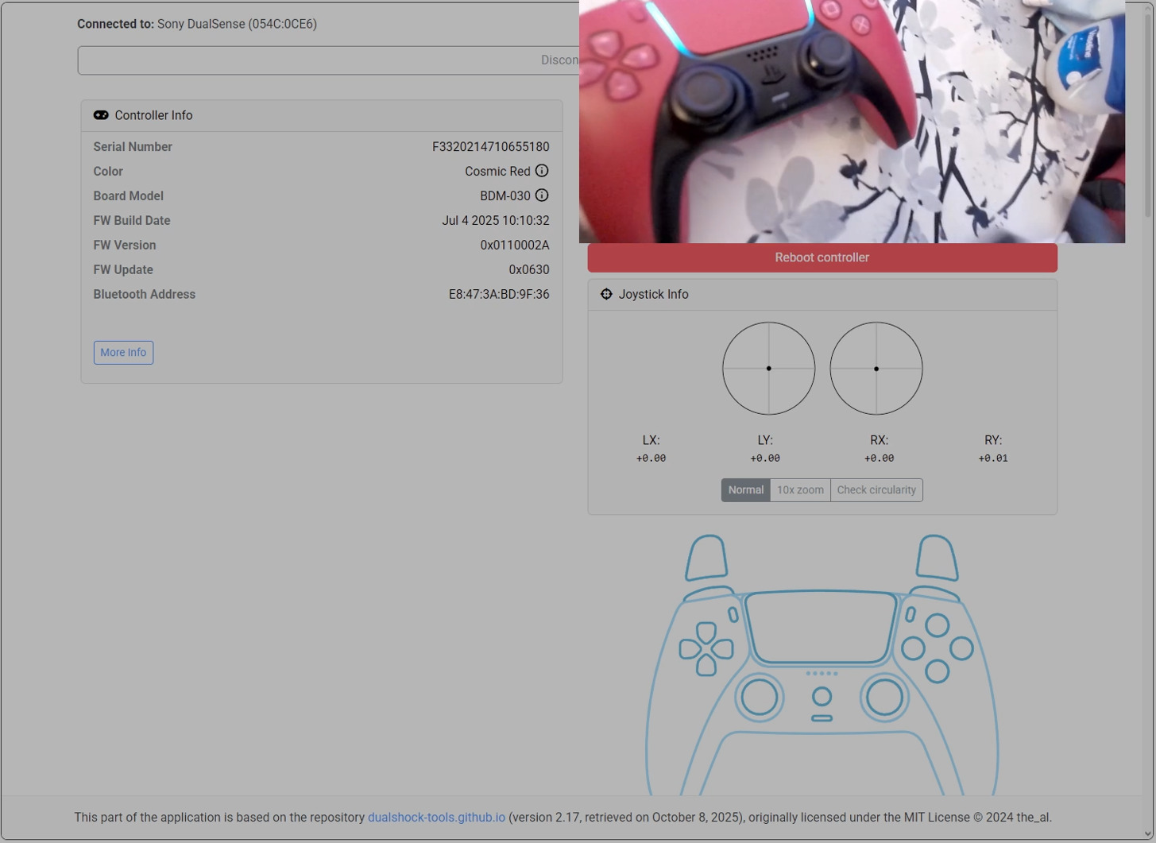Select the Normal joystick view mode

coord(746,490)
